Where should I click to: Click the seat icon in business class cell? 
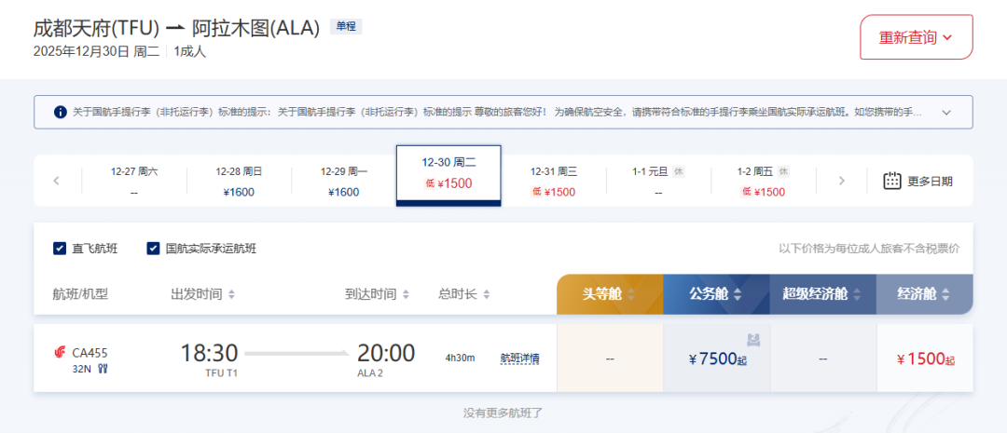(752, 338)
